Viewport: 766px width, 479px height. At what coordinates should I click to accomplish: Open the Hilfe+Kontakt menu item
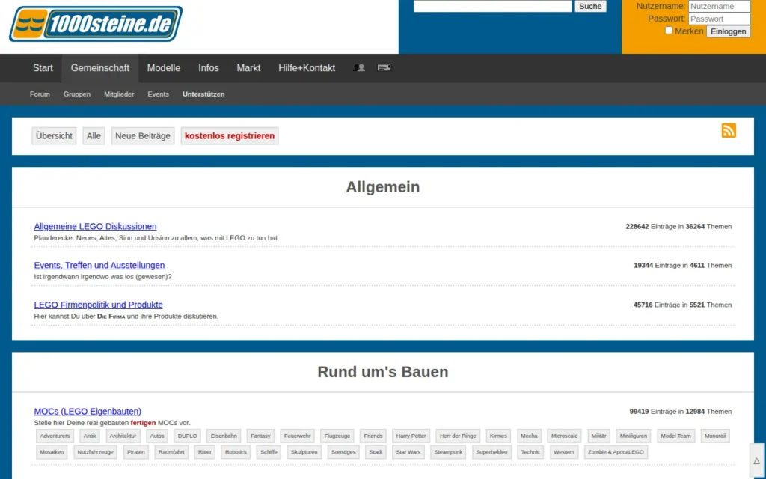pos(307,68)
